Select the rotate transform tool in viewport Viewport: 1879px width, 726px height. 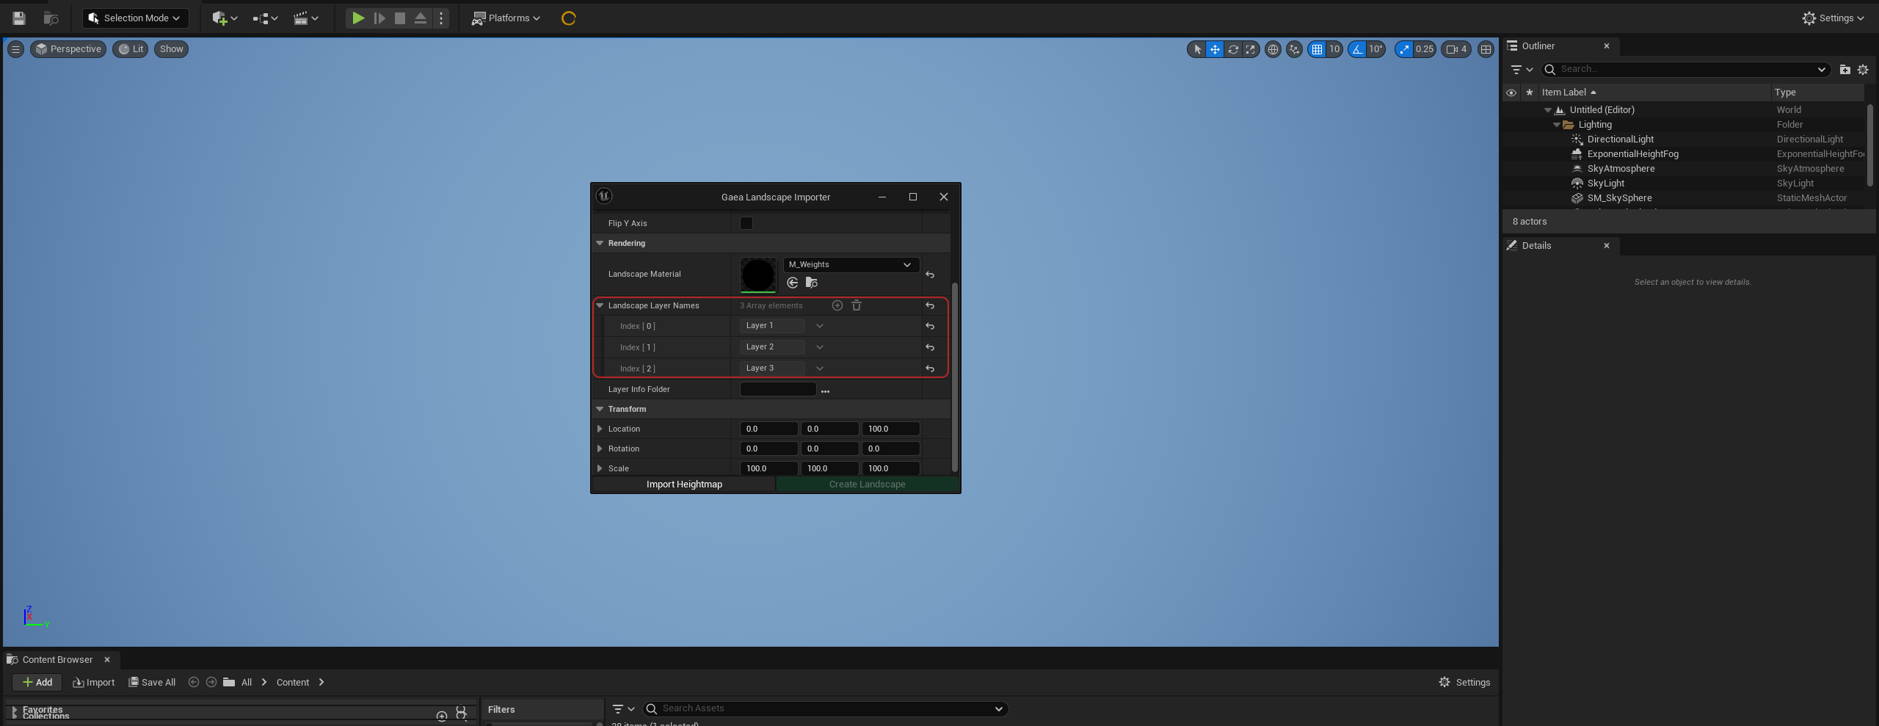1233,49
